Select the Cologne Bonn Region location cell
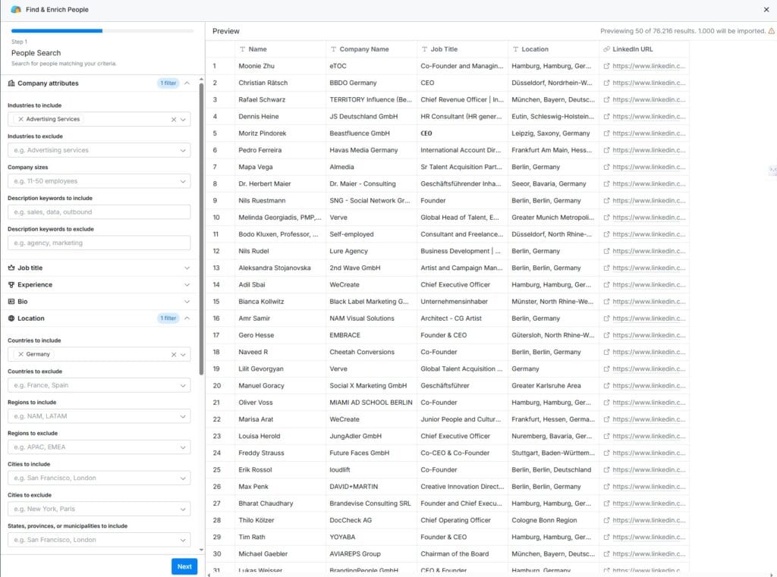The image size is (777, 577). tap(554, 520)
